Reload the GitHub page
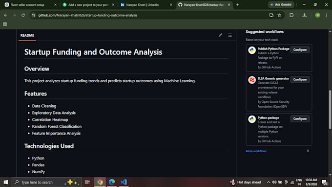 [23, 15]
